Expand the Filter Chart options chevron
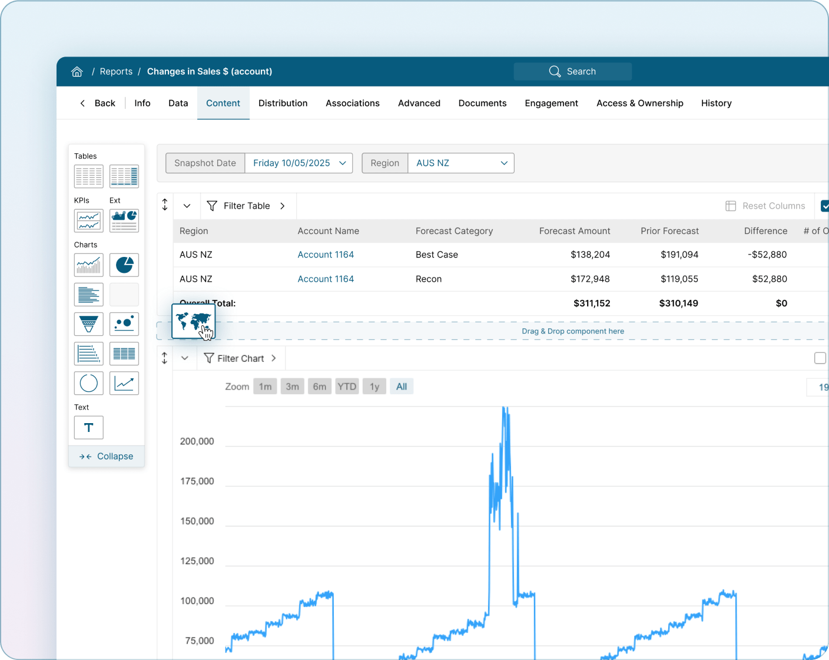This screenshot has width=829, height=660. [274, 358]
